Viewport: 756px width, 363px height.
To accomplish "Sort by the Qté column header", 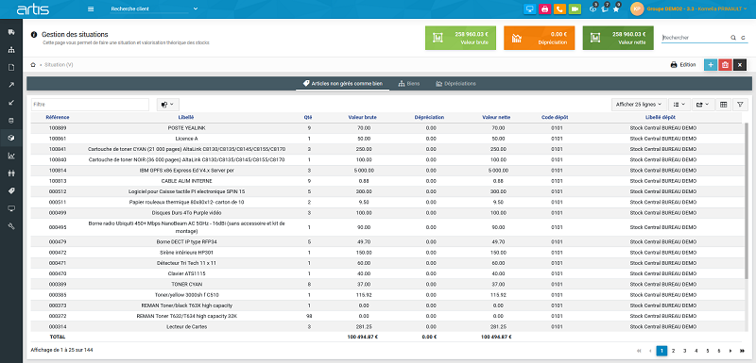I will [308, 117].
